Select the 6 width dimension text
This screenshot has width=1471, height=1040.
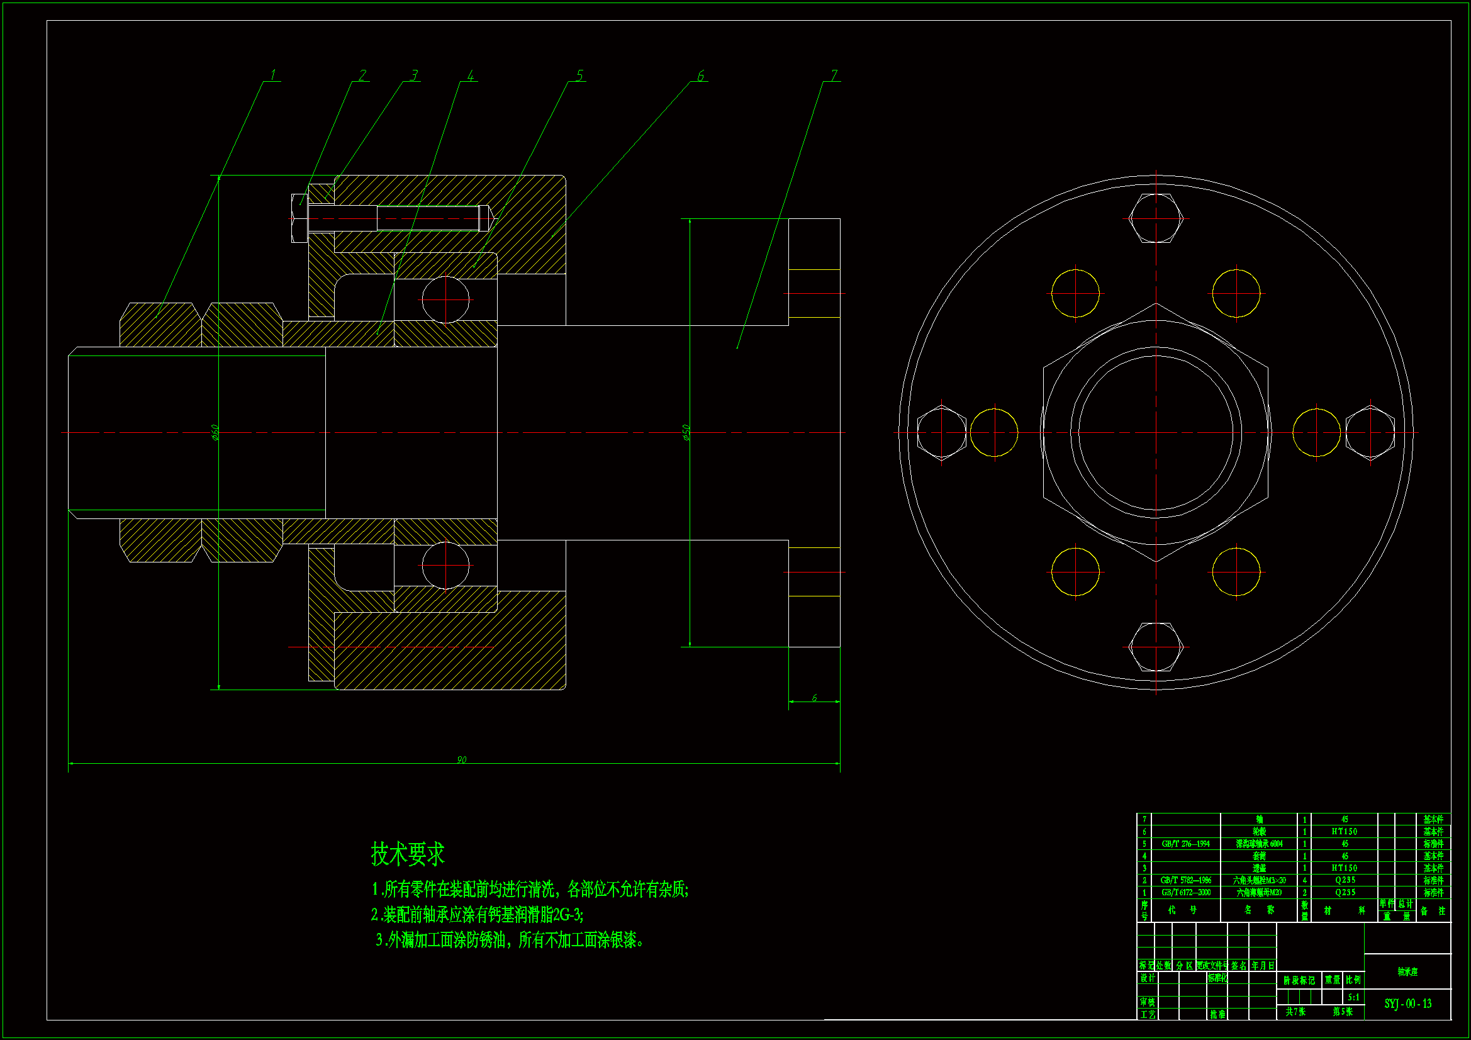[x=814, y=698]
